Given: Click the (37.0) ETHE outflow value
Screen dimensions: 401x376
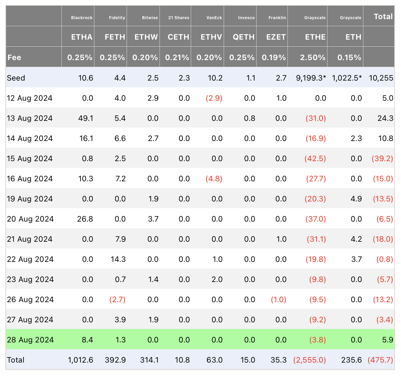Looking at the screenshot, I should click(316, 219).
